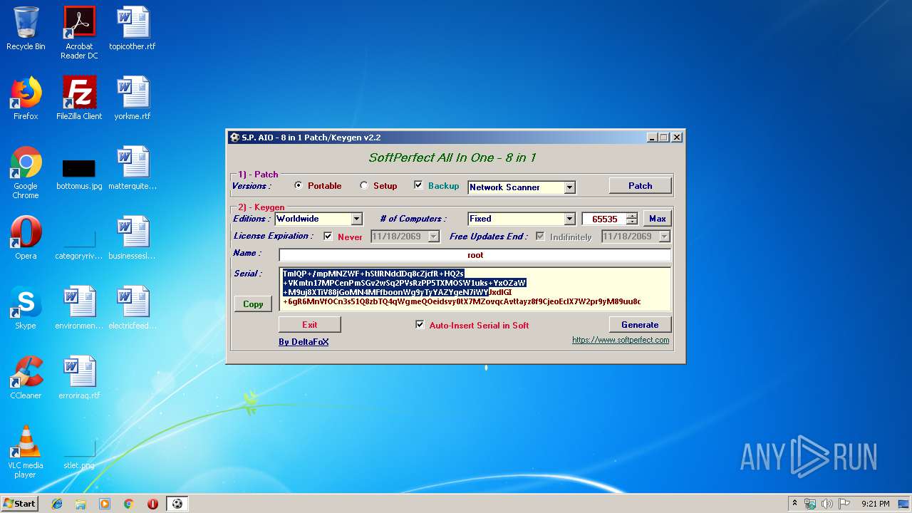The height and width of the screenshot is (513, 912).
Task: Open Skype desktop shortcut
Action: click(x=26, y=308)
